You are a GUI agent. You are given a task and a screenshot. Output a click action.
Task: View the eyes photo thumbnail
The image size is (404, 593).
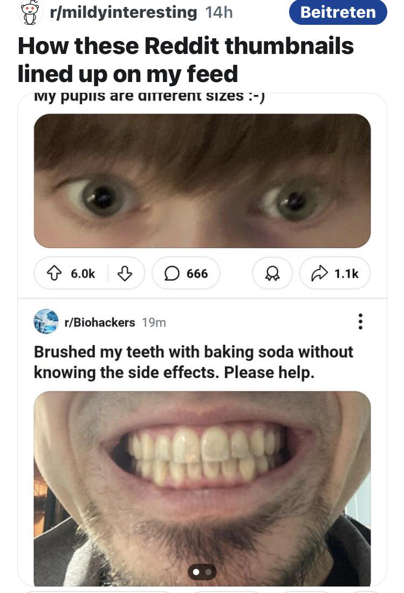tap(202, 180)
